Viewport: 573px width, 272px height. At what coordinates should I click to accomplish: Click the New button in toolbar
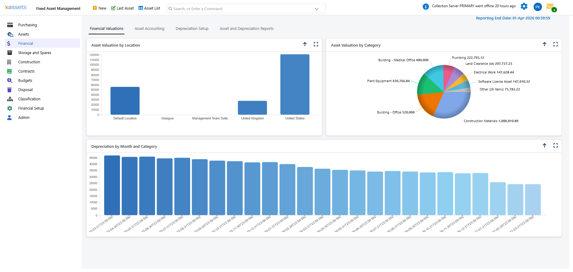(x=99, y=8)
